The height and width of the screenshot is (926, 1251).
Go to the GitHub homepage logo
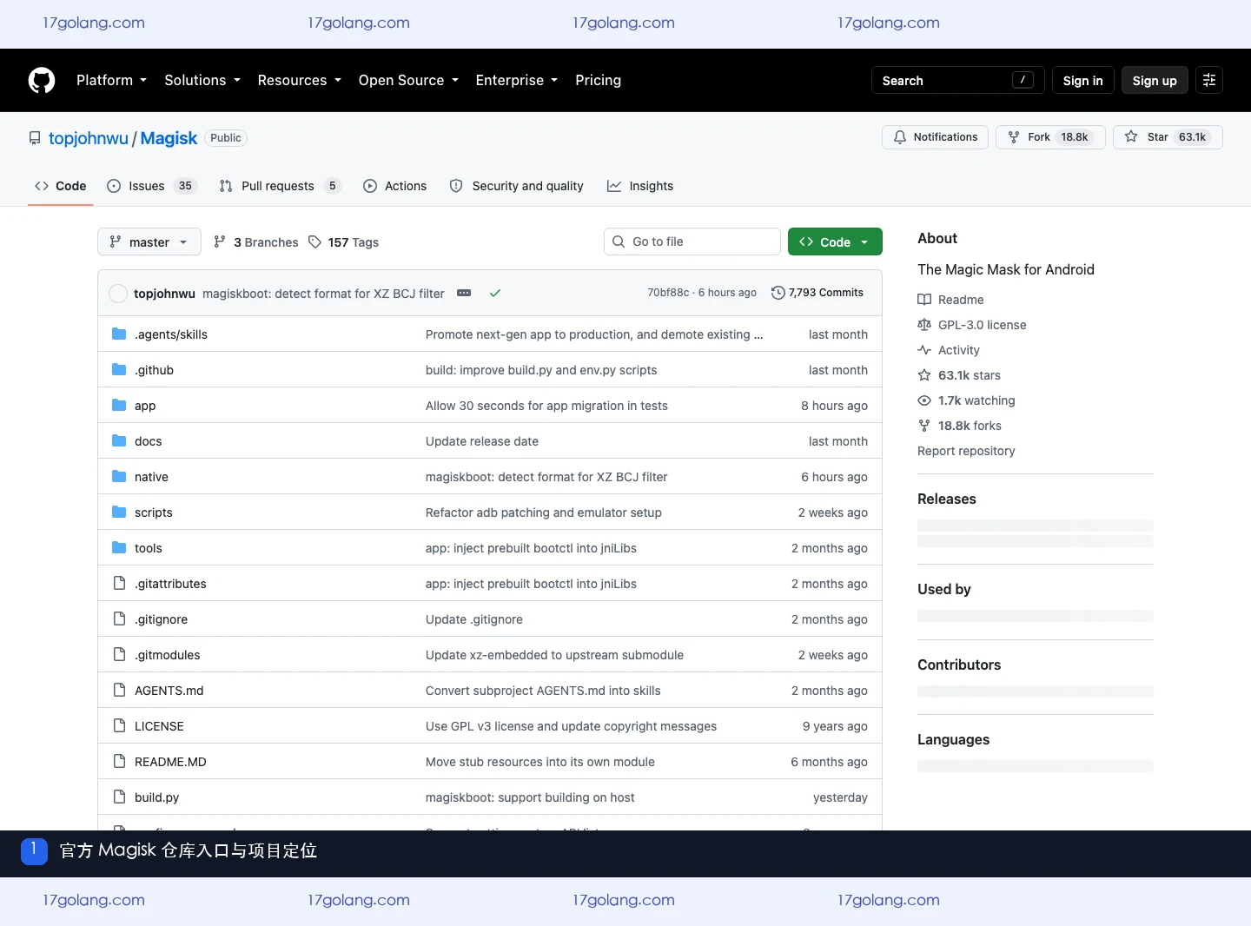(x=42, y=80)
